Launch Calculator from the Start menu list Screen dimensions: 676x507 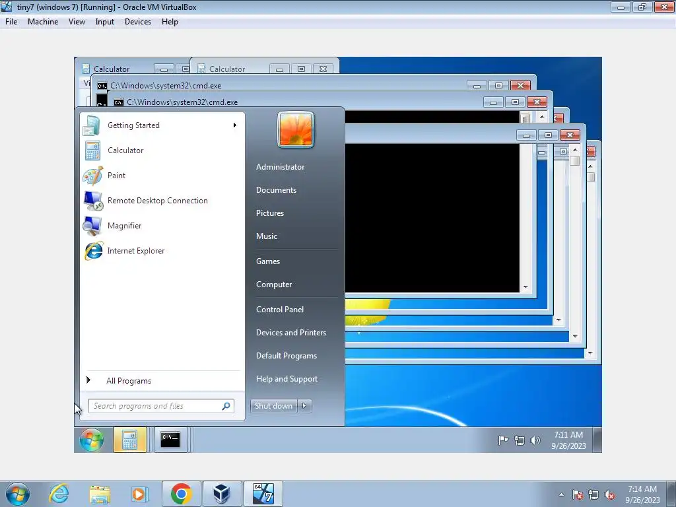click(162, 151)
